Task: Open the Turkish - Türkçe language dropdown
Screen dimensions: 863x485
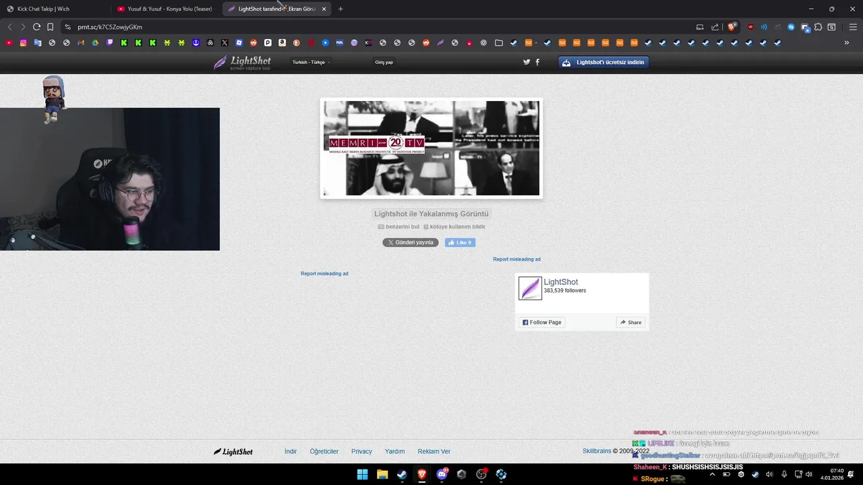Action: point(311,62)
